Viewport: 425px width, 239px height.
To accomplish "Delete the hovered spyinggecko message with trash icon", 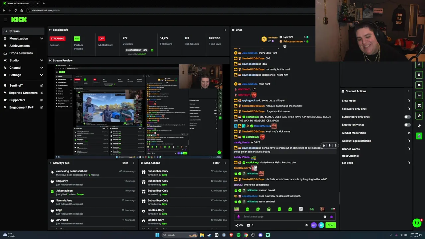I will point(335,146).
